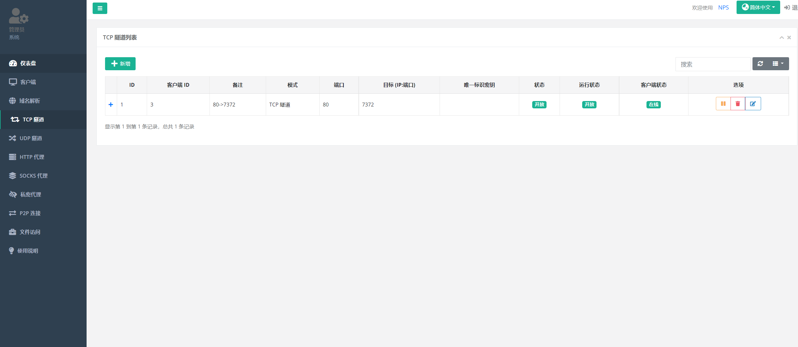Open 私密代理 eye-slash icon item

coord(31,194)
